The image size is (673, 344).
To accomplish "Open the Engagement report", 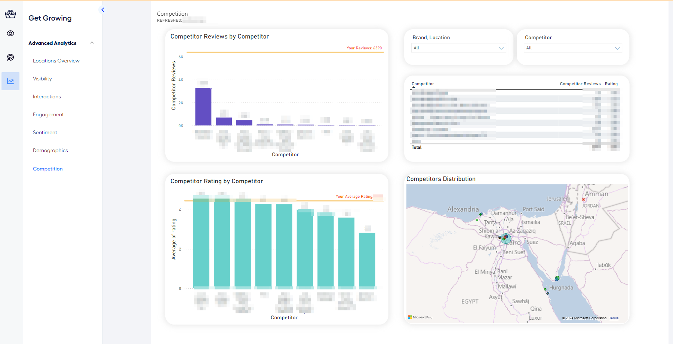I will click(x=48, y=114).
